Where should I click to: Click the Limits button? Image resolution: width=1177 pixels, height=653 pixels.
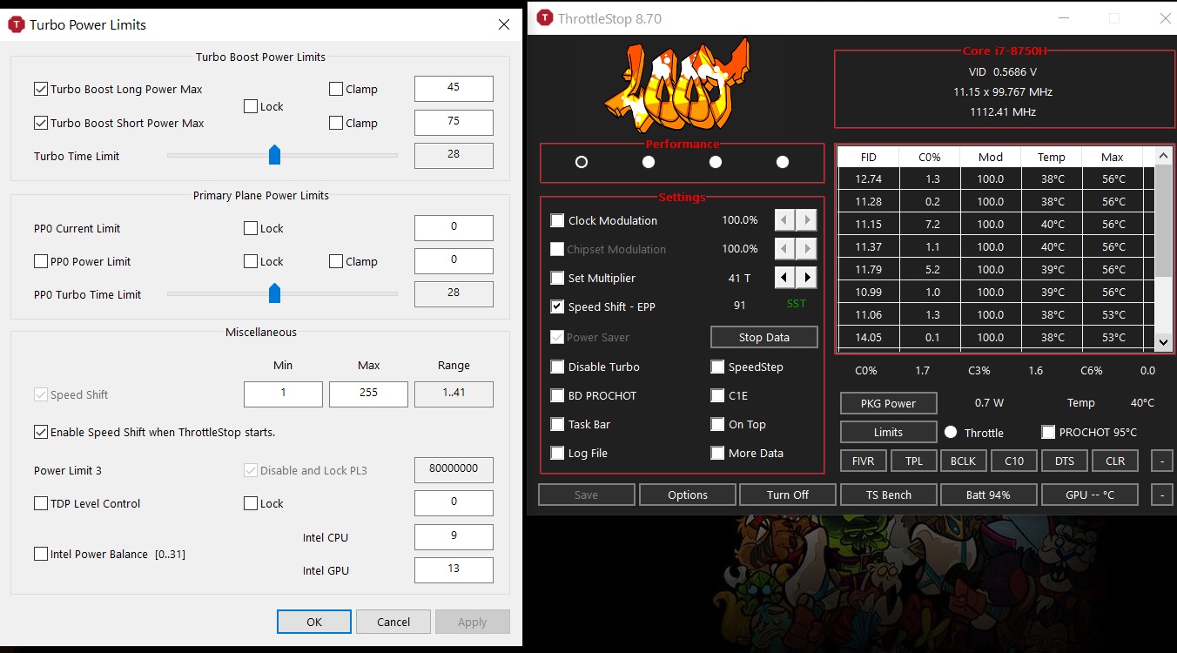(888, 432)
